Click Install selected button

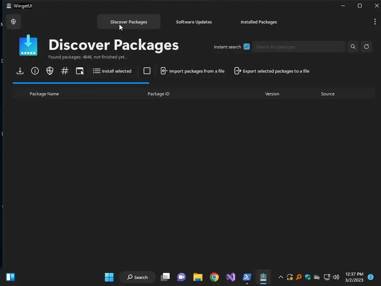click(x=112, y=71)
